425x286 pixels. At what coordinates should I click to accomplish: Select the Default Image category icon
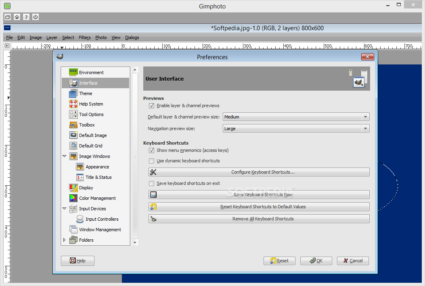coord(73,135)
